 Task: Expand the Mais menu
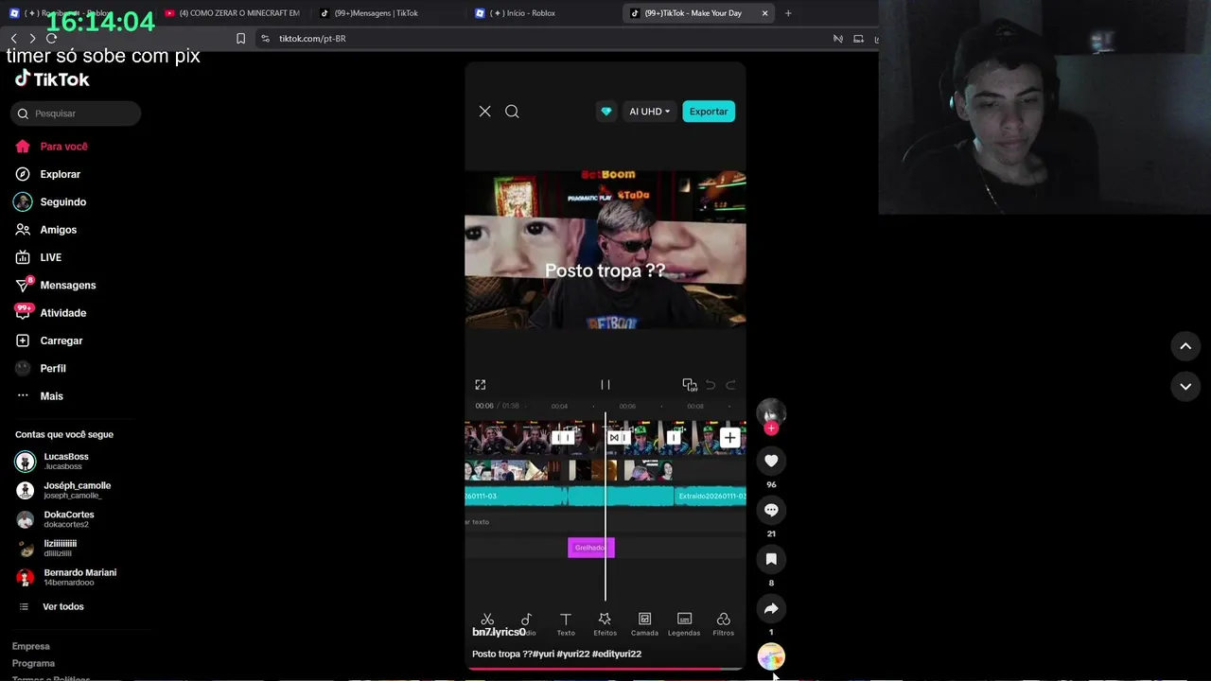tap(51, 396)
